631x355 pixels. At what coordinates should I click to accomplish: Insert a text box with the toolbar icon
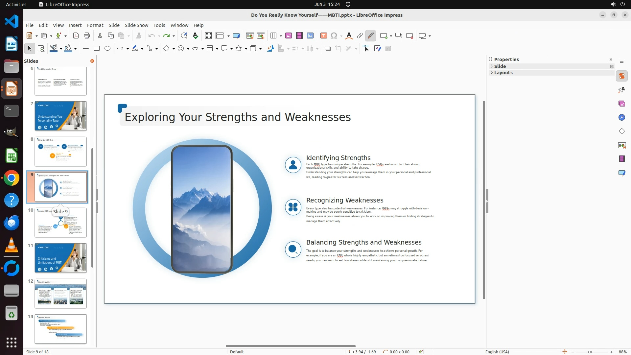(323, 36)
